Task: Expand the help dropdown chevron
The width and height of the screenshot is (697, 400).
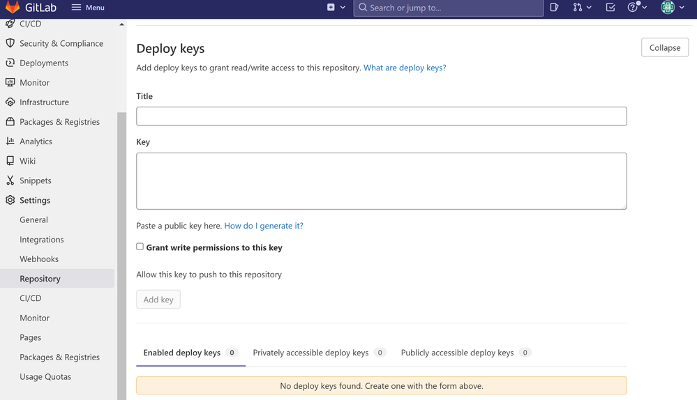Action: [644, 8]
